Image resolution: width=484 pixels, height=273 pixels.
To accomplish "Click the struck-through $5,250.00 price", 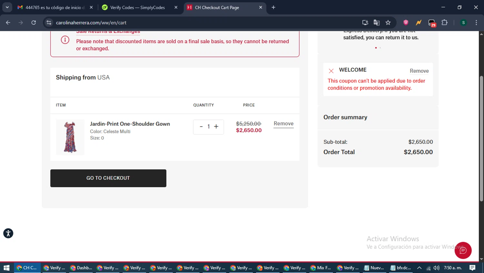I will coord(248,124).
